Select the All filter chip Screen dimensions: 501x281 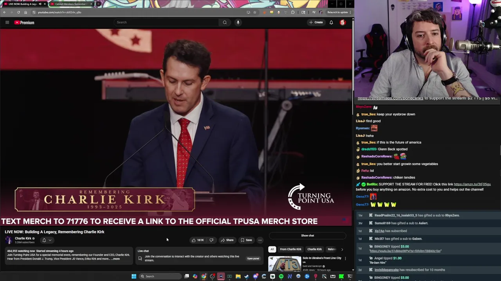272,249
